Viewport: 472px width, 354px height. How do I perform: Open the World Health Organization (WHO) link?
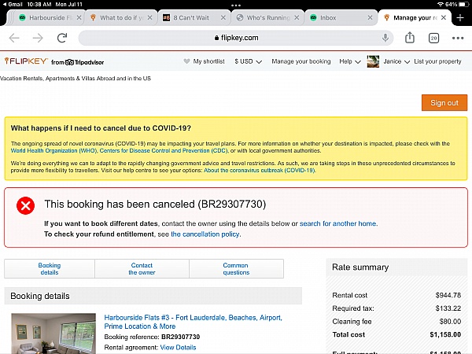pyautogui.click(x=53, y=150)
